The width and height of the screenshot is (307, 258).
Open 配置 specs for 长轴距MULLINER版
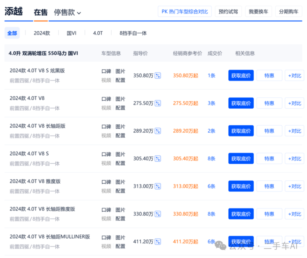click(120, 246)
